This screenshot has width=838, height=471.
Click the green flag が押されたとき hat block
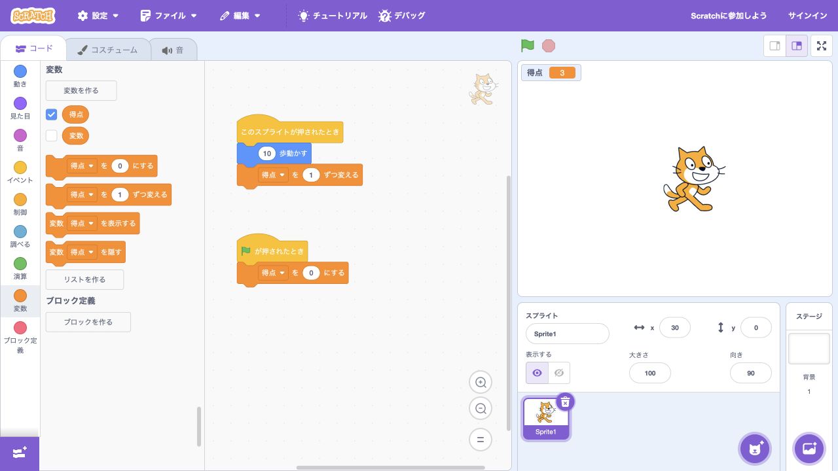coord(272,249)
